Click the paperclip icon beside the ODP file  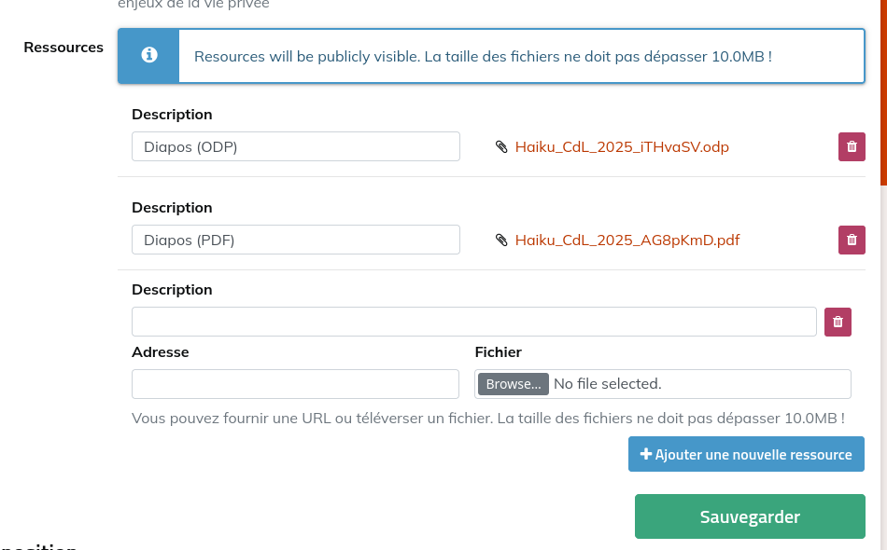point(501,146)
